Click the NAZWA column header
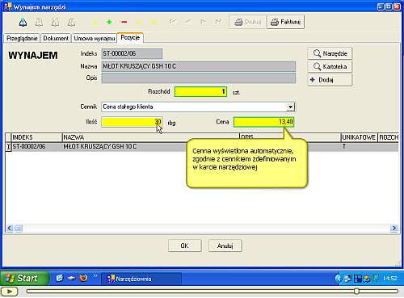Viewport: 404px width, 298px height. click(151, 137)
